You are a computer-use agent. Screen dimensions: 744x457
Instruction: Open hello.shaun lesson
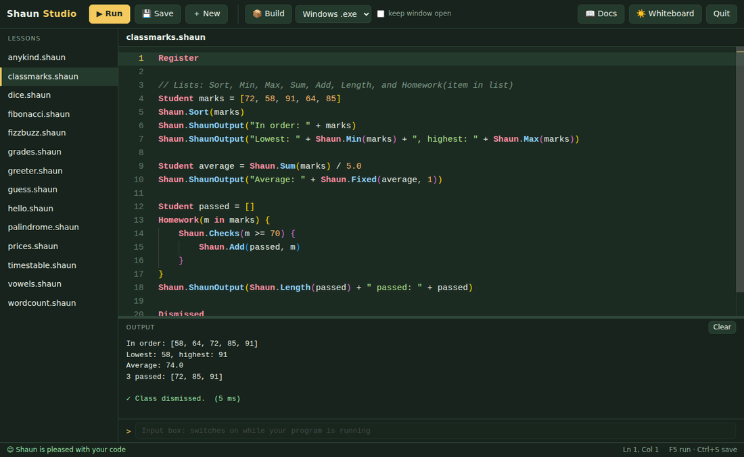tap(59, 209)
